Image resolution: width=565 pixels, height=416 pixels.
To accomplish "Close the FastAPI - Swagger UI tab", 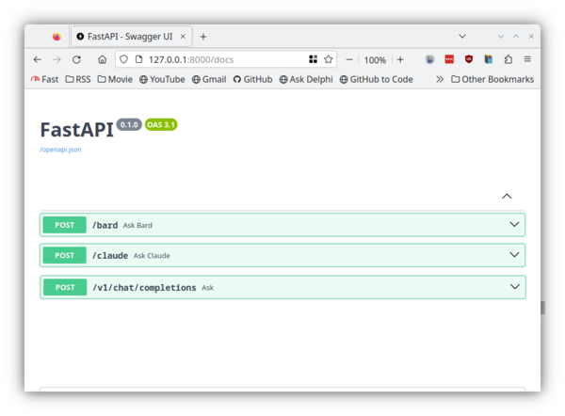I will [183, 37].
